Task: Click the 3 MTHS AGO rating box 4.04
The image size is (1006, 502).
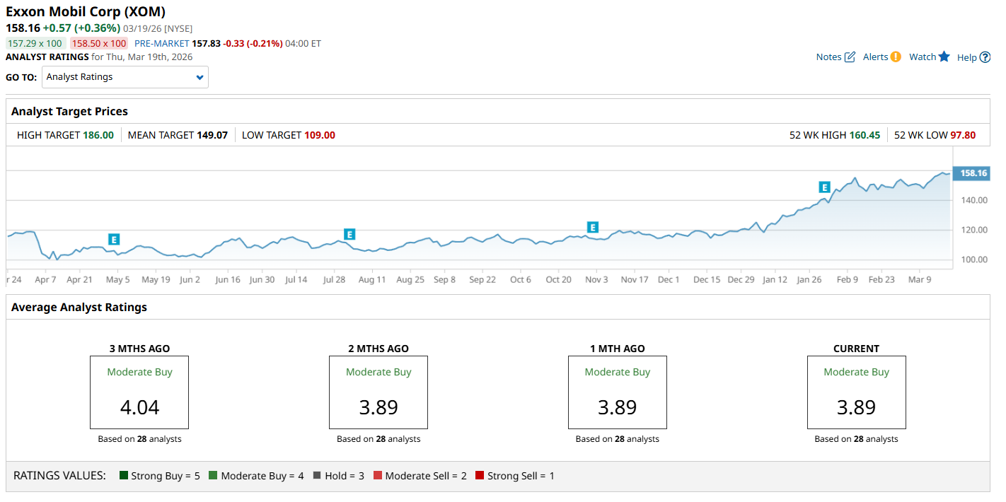Action: [139, 392]
